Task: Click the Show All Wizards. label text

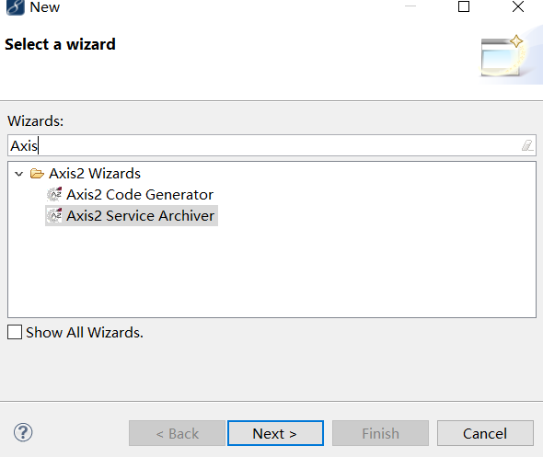Action: pyautogui.click(x=84, y=333)
